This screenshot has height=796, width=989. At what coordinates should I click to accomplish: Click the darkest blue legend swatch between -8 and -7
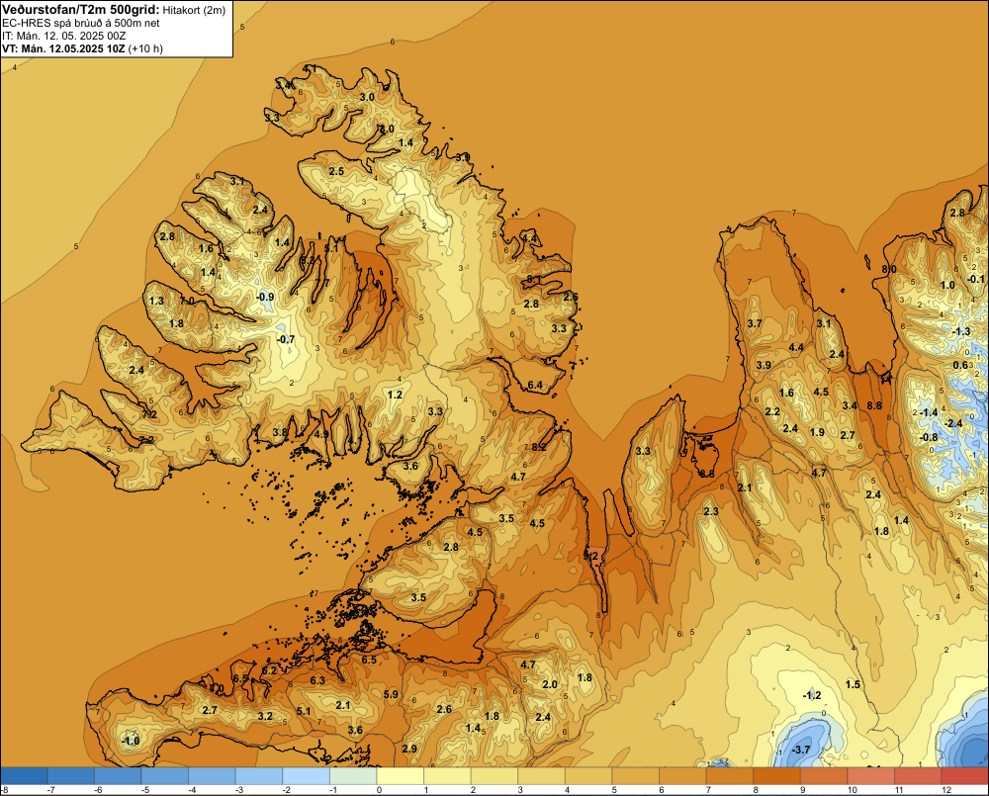(x=24, y=775)
